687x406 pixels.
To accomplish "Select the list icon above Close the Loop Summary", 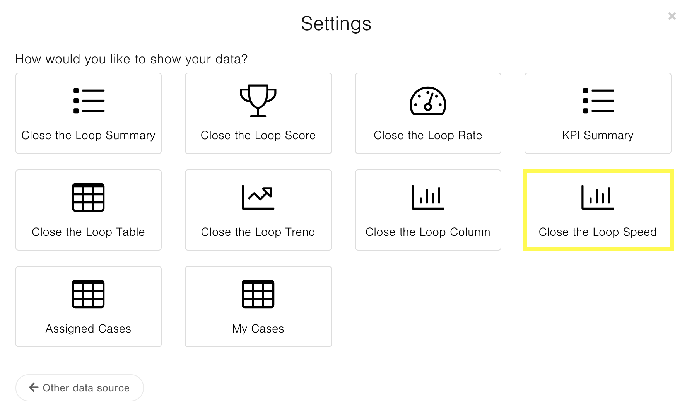I will (88, 101).
